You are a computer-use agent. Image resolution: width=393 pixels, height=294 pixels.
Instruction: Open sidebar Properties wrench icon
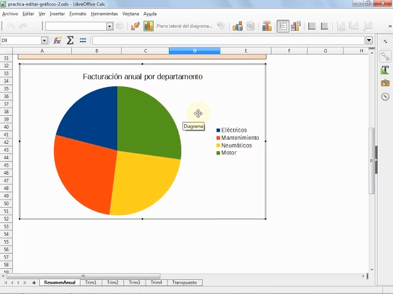[385, 56]
